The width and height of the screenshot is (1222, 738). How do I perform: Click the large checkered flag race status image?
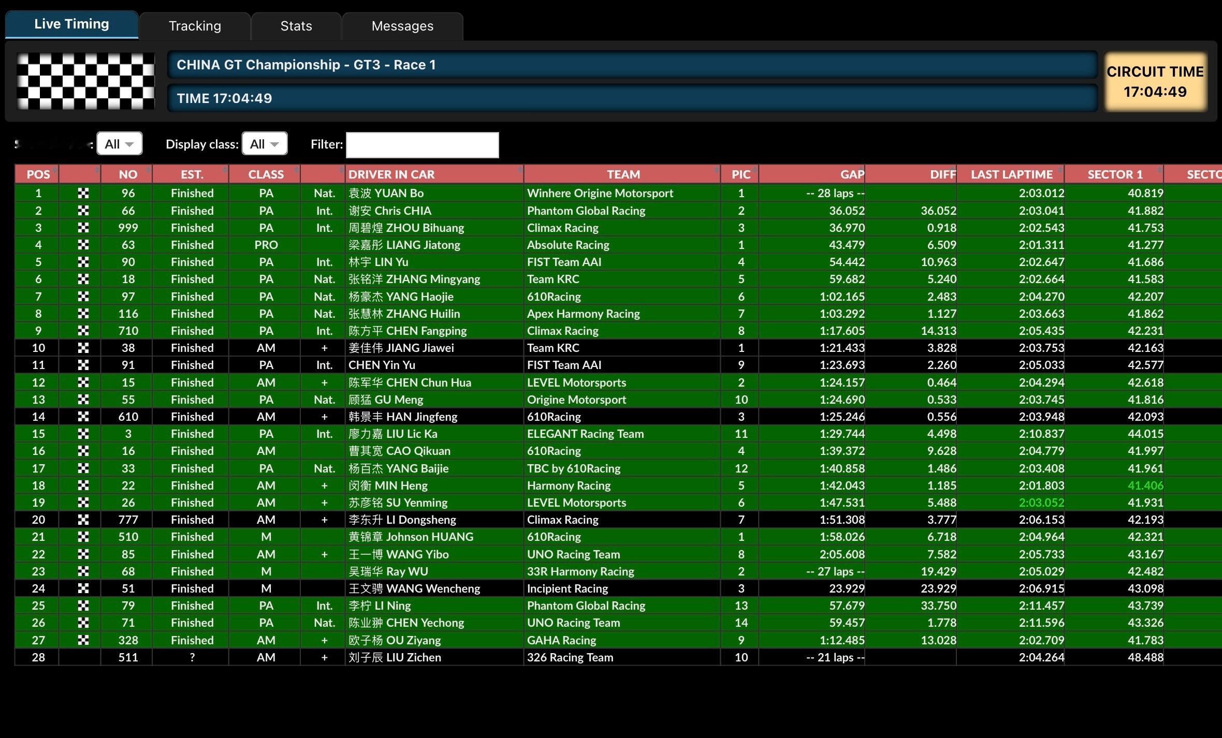(x=85, y=81)
